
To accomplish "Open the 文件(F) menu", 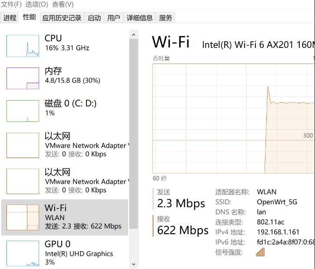I will click(12, 4).
